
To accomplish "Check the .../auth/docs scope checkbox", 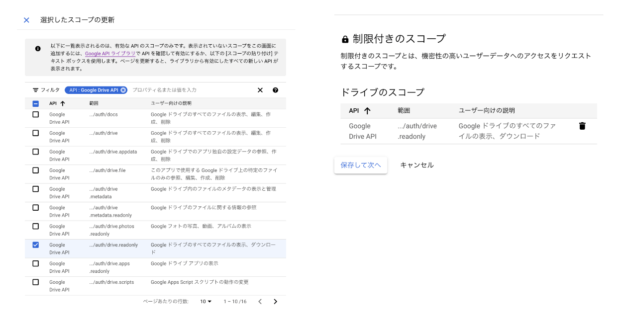I will point(35,114).
